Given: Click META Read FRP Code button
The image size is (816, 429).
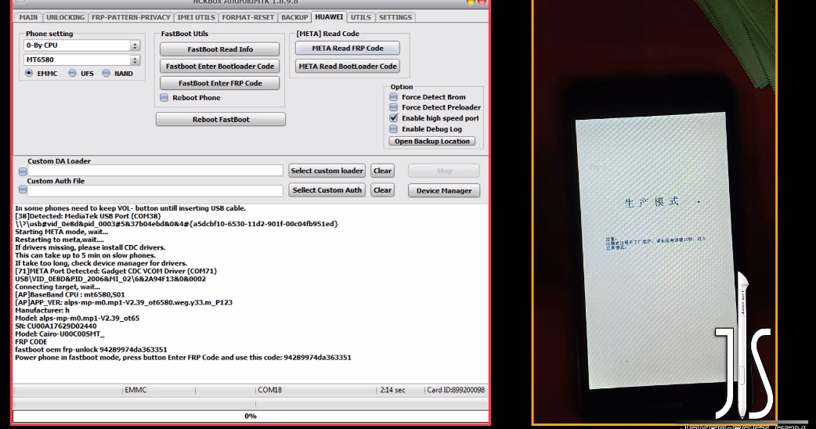Looking at the screenshot, I should tap(348, 48).
